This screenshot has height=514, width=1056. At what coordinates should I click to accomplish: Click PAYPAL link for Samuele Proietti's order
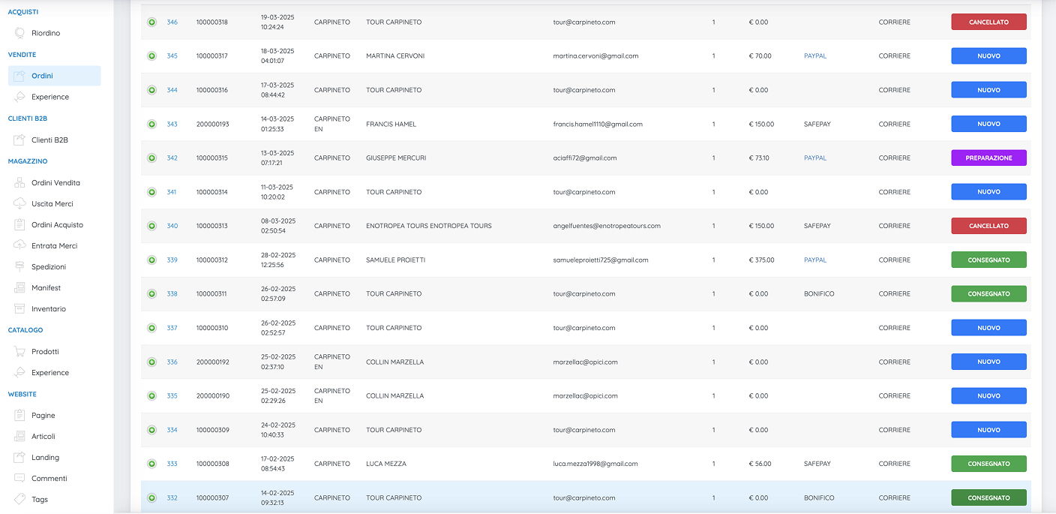point(814,260)
